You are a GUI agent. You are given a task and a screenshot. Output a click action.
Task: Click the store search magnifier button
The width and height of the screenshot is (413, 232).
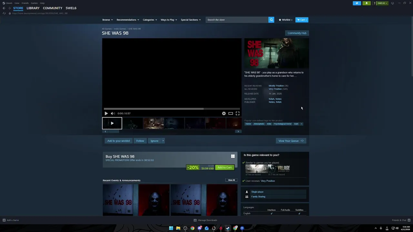click(x=271, y=20)
